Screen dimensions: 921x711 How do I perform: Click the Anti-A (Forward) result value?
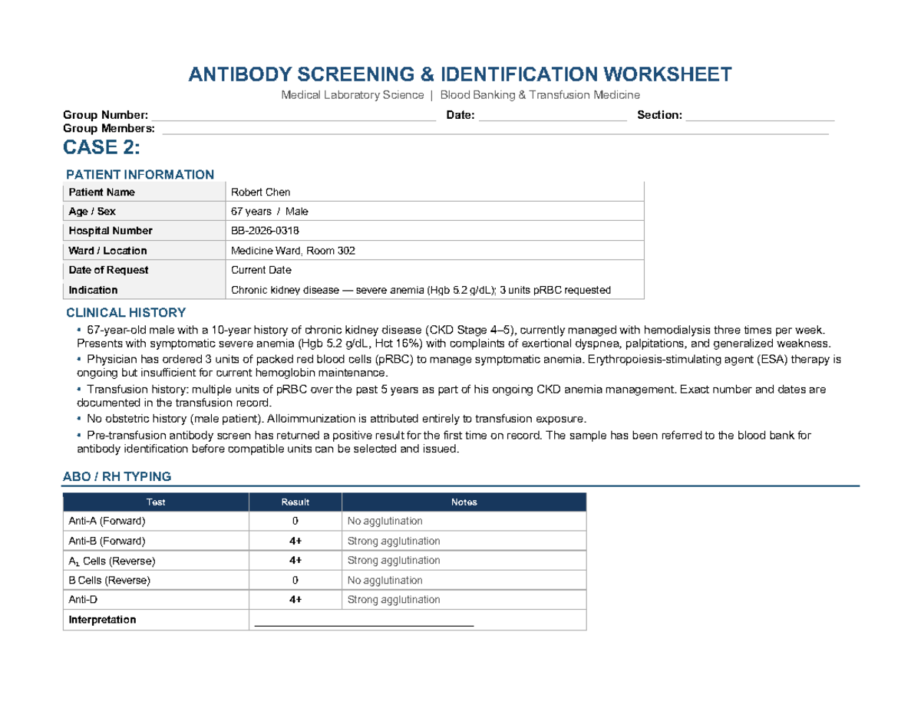click(295, 522)
